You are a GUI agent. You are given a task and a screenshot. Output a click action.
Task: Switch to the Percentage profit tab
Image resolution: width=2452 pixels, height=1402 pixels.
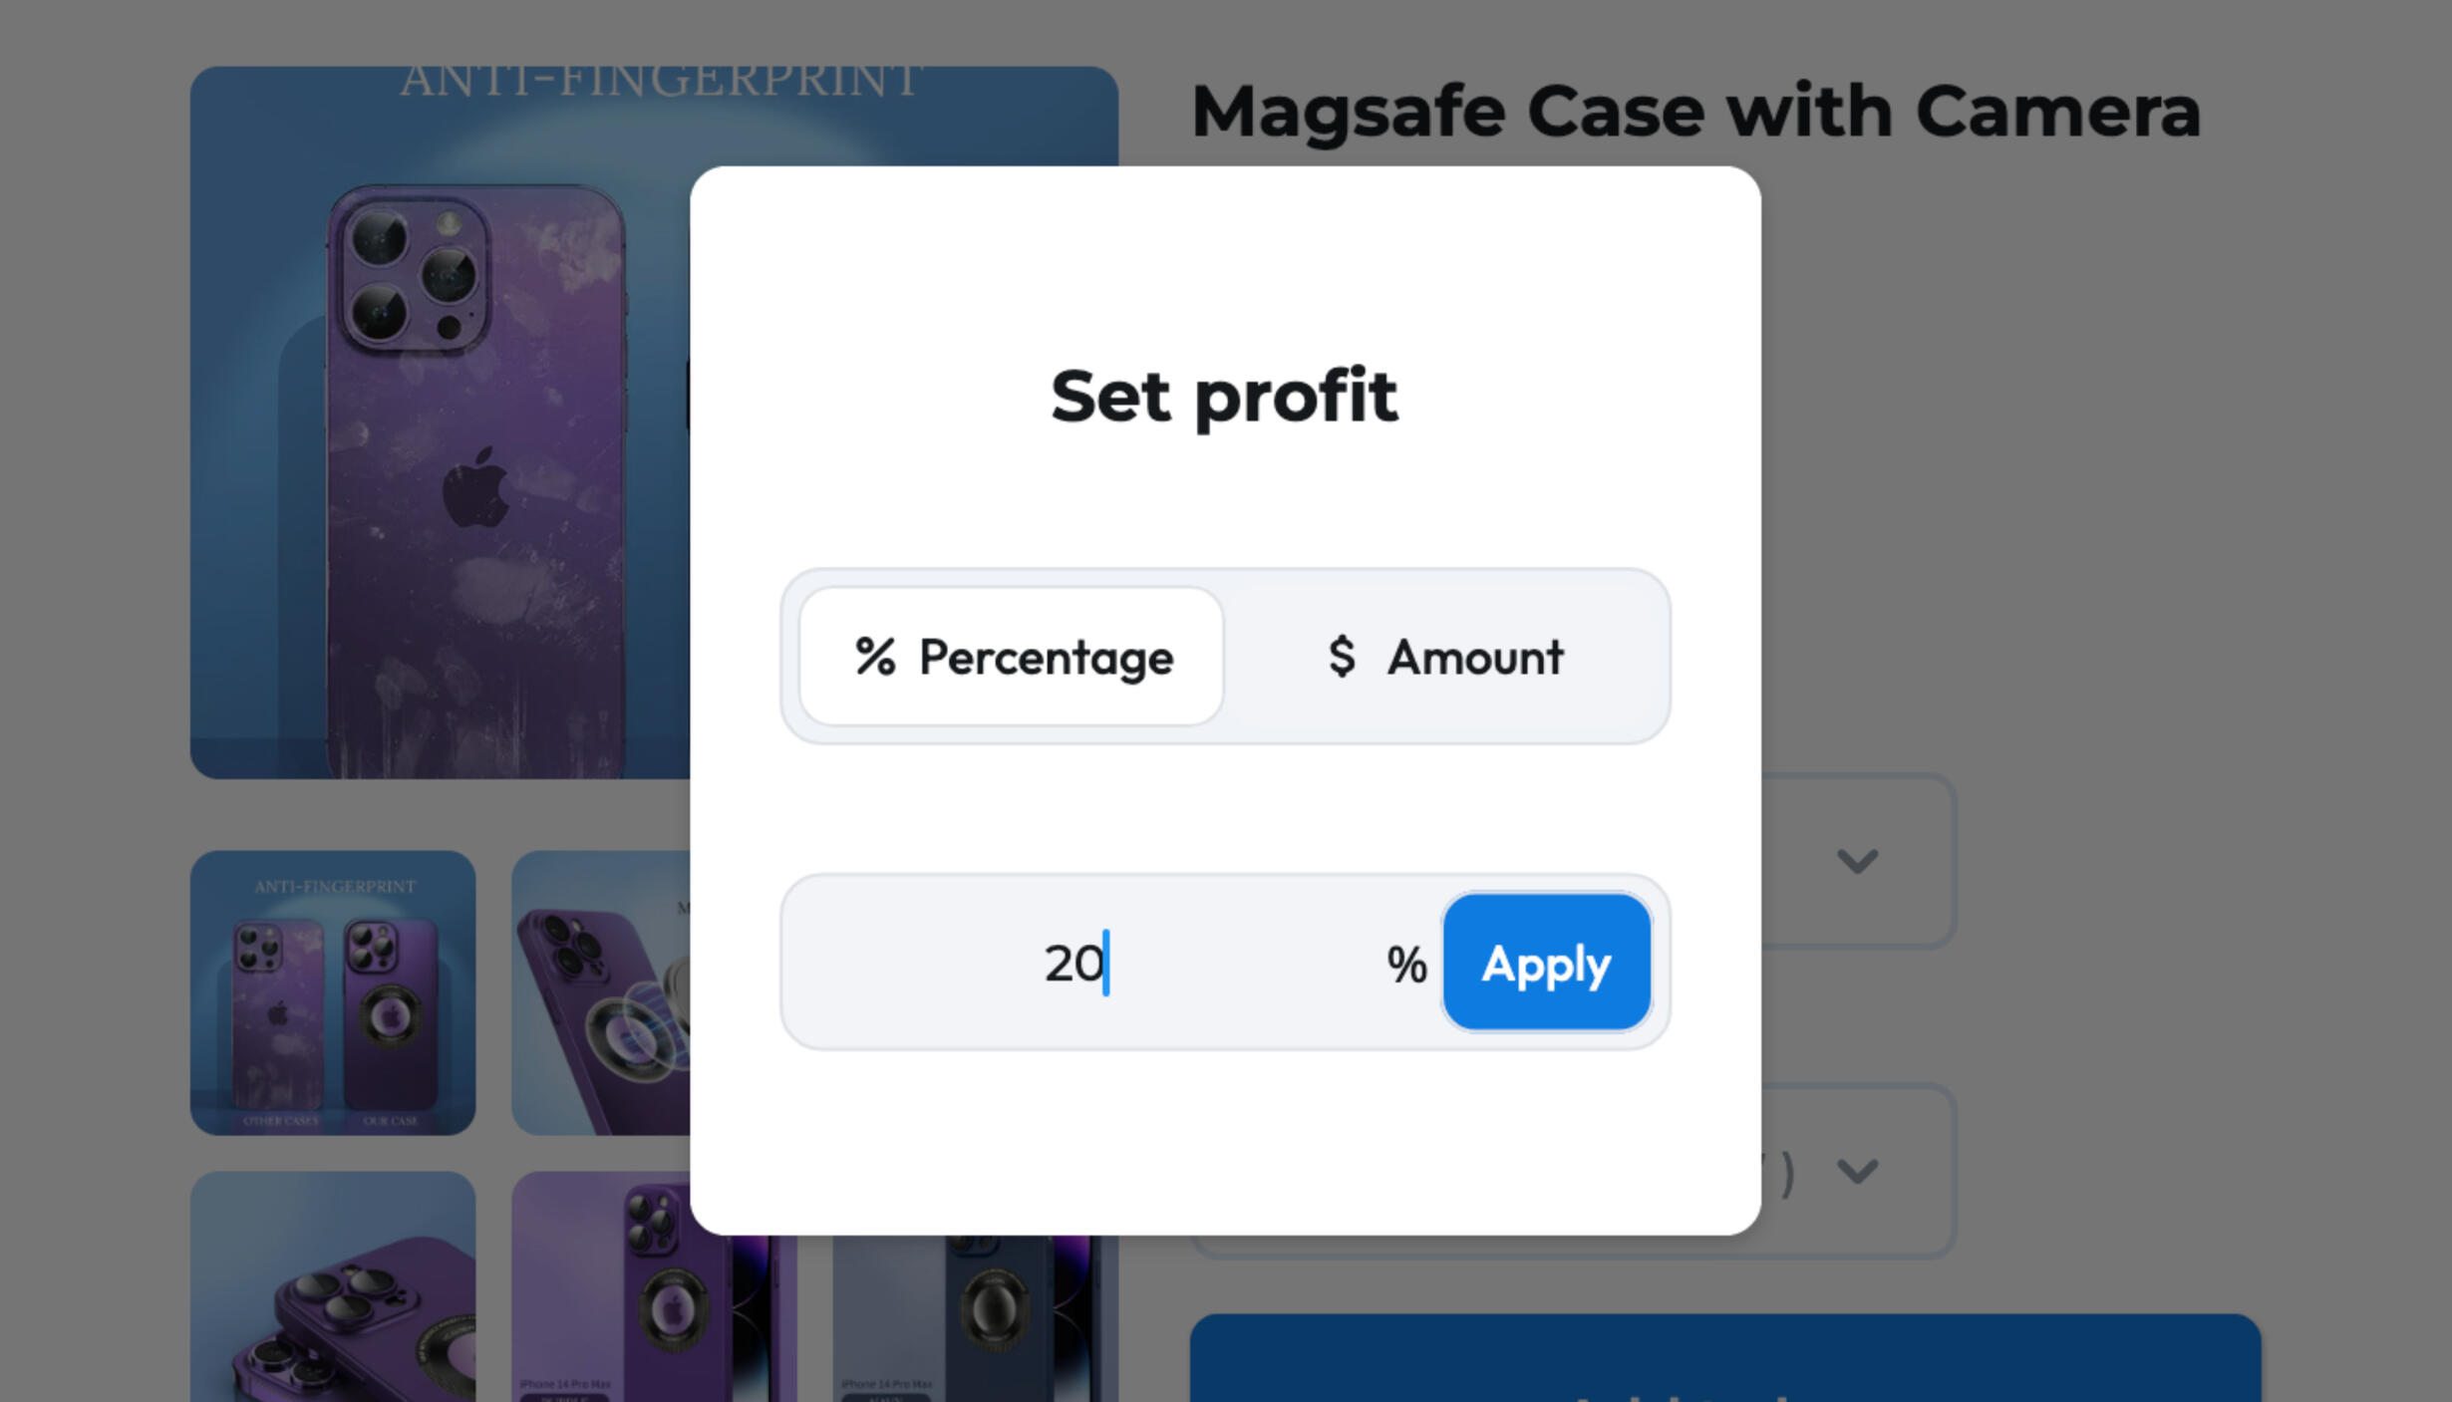tap(1012, 657)
